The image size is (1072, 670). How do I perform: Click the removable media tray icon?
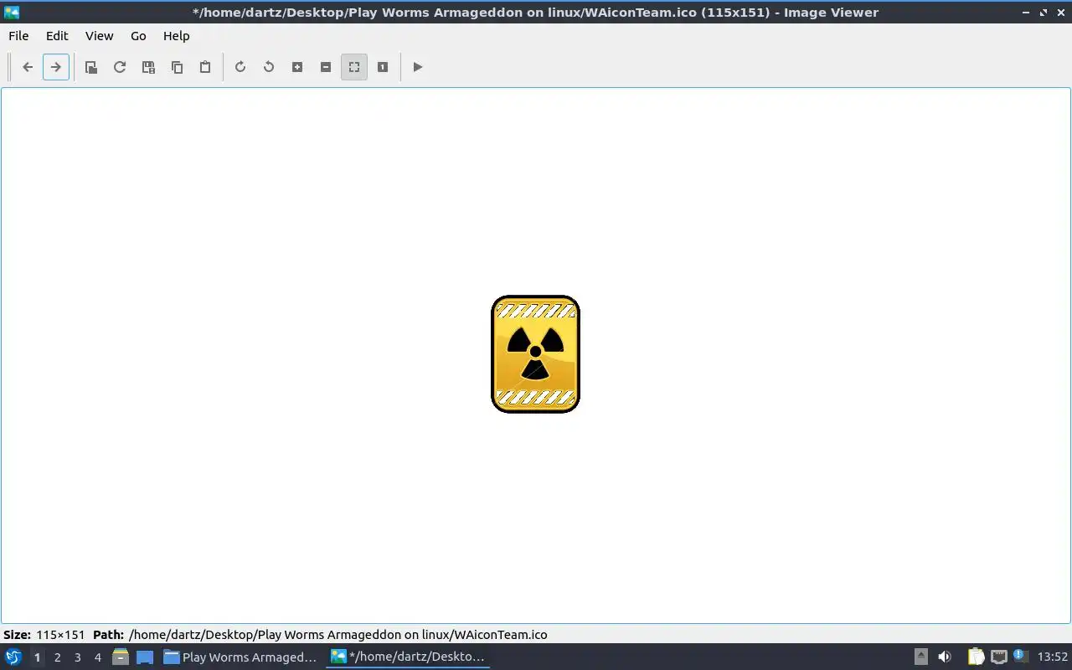(x=920, y=657)
